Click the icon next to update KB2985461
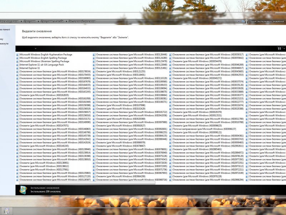 coord(171,149)
